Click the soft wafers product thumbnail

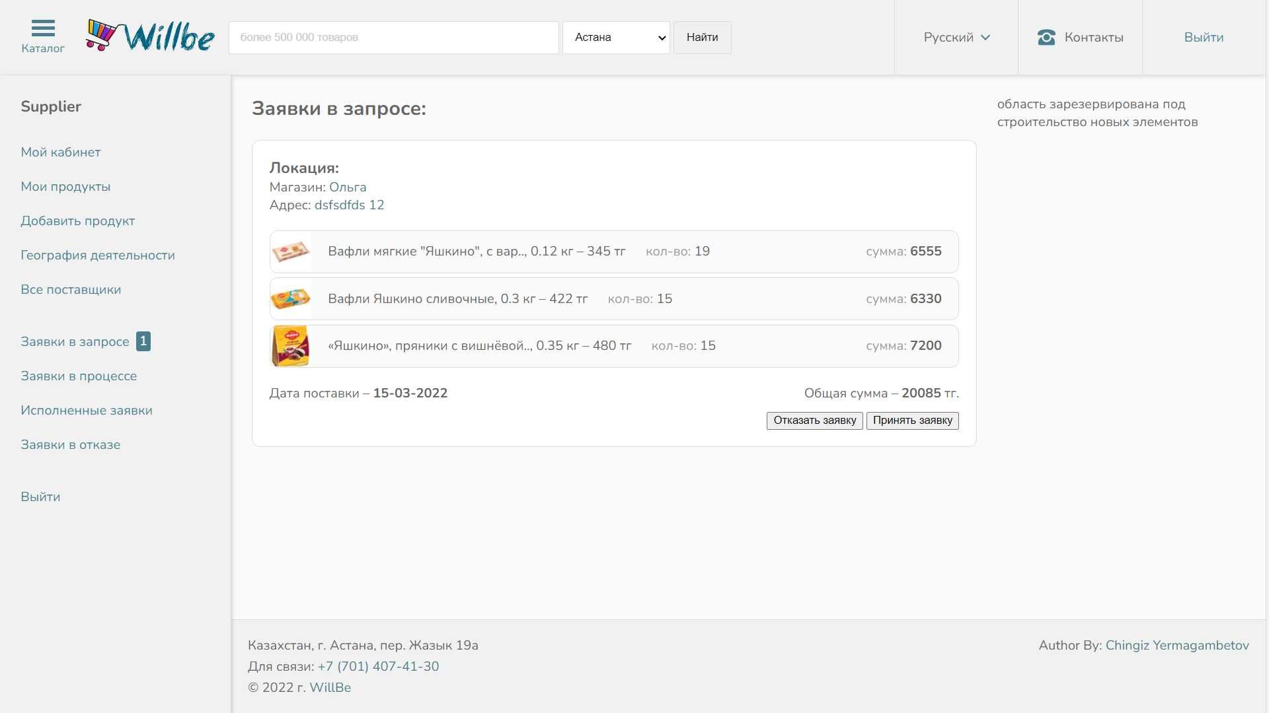pyautogui.click(x=291, y=252)
